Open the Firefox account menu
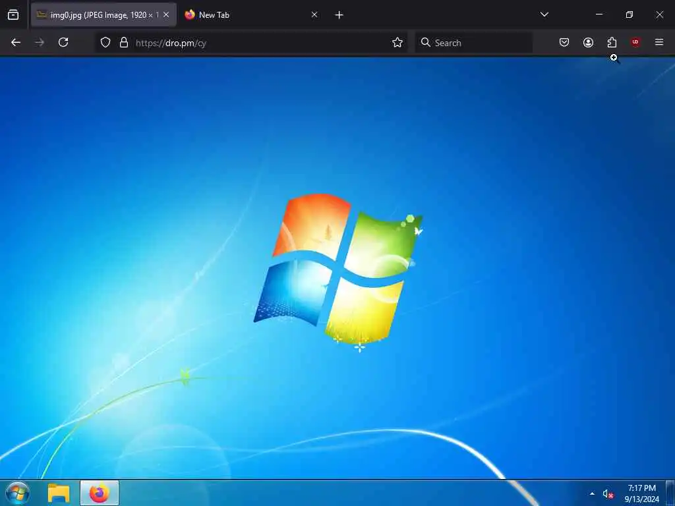The image size is (675, 506). (588, 42)
